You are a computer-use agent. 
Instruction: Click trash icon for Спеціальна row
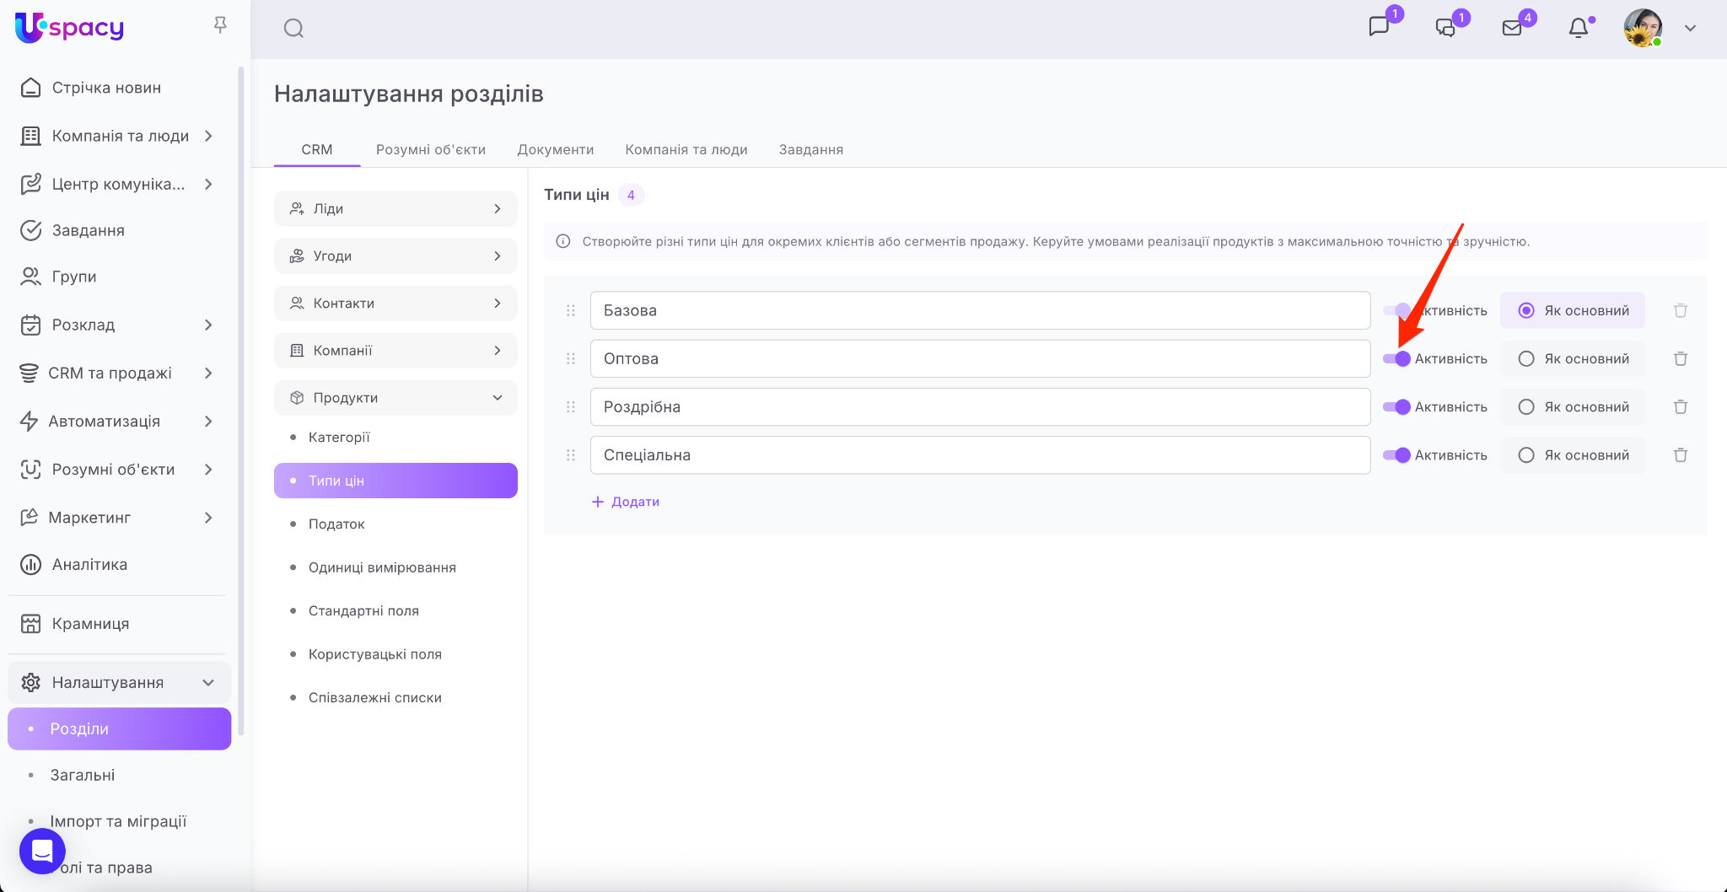pos(1680,455)
